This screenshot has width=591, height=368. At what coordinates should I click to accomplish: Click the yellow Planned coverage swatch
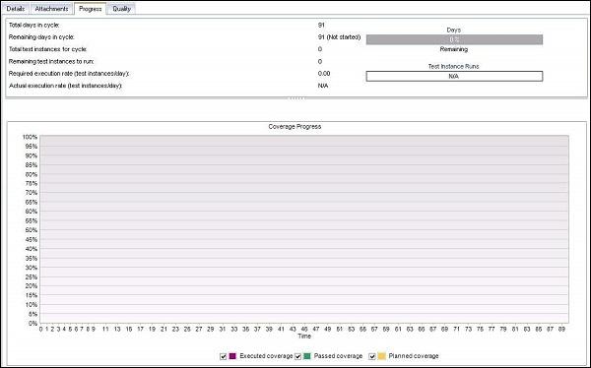coord(382,356)
